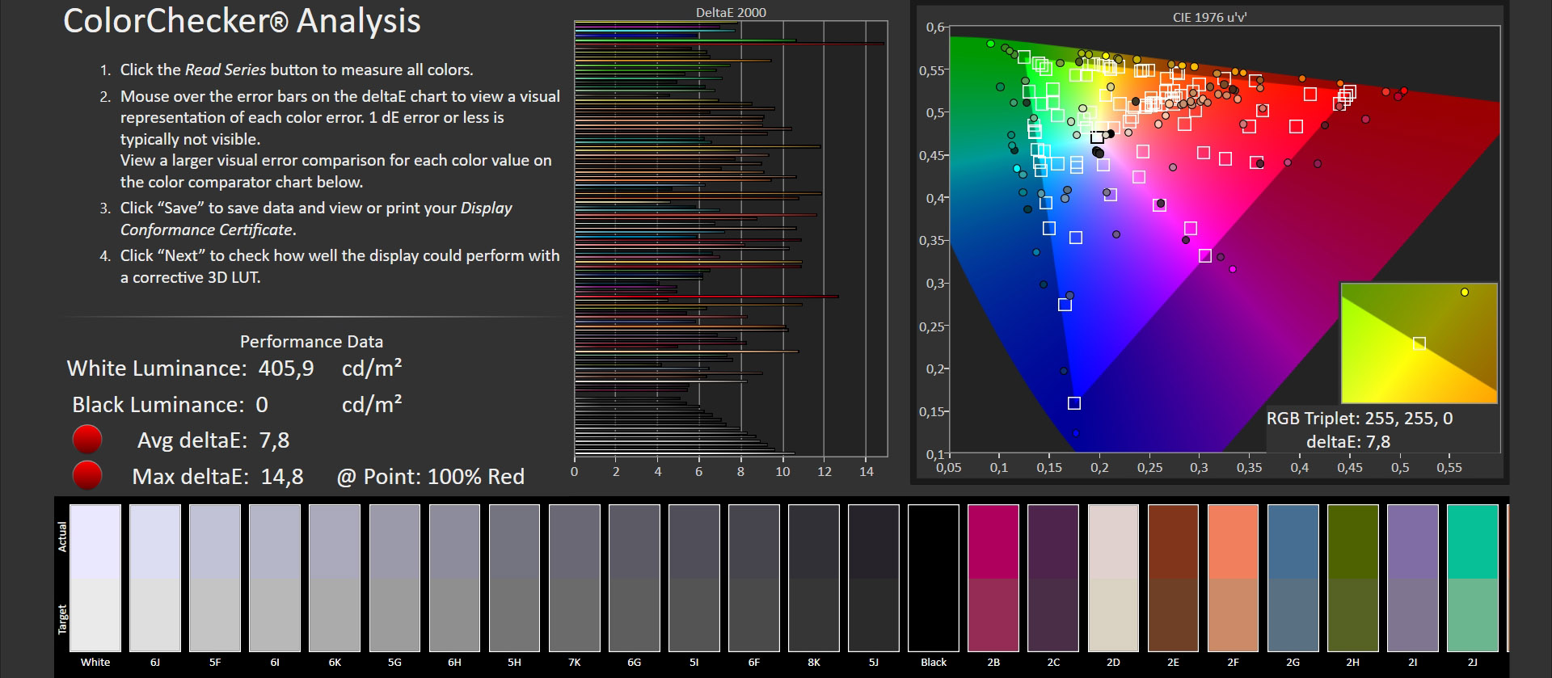Select the 6F dark gray swatch
This screenshot has width=1552, height=678.
(754, 578)
